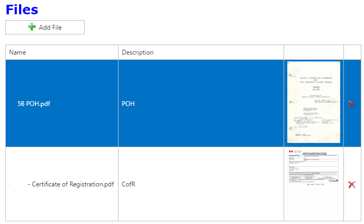Click the handbook title text in POH thumbnail
Image resolution: width=364 pixels, height=224 pixels.
pos(313,79)
